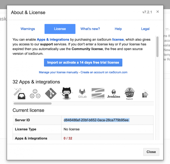Select the Travis CI app icon
The width and height of the screenshot is (170, 164).
tap(129, 93)
